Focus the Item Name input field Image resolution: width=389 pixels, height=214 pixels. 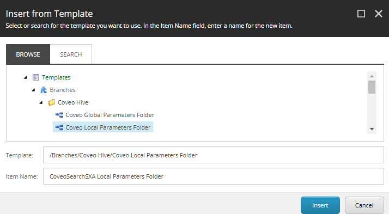pos(214,176)
